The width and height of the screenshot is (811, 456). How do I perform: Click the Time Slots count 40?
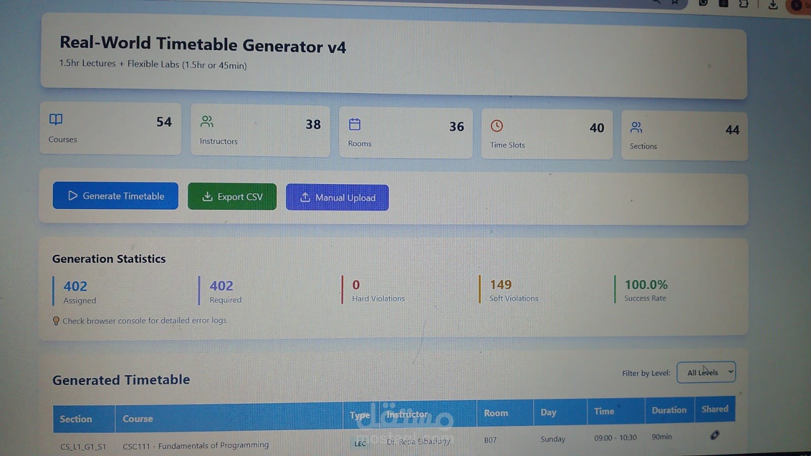597,128
